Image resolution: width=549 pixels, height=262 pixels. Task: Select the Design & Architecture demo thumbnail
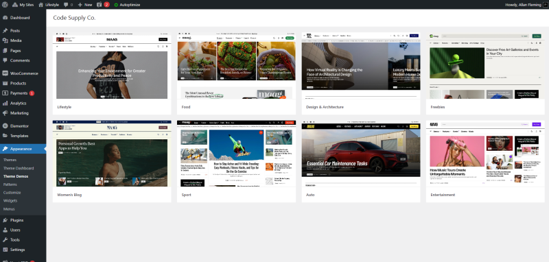tap(361, 66)
